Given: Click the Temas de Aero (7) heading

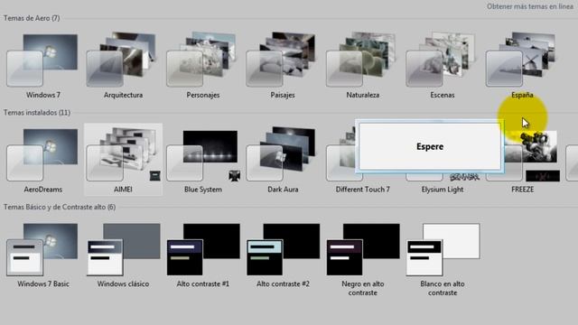Looking at the screenshot, I should [32, 18].
